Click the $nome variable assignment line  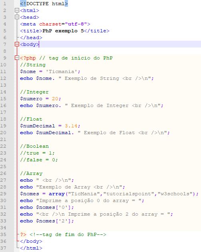pyautogui.click(x=50, y=71)
